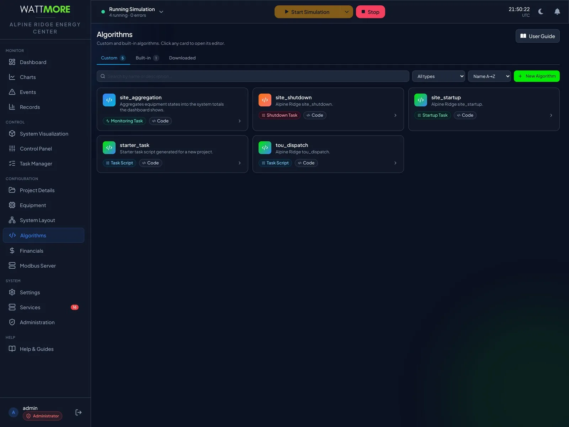Open Records in sidebar
The height and width of the screenshot is (427, 569).
click(x=43, y=107)
